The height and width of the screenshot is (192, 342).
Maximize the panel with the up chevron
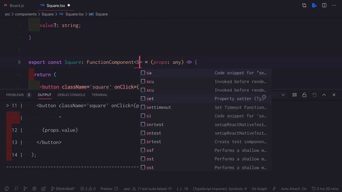click(x=324, y=95)
